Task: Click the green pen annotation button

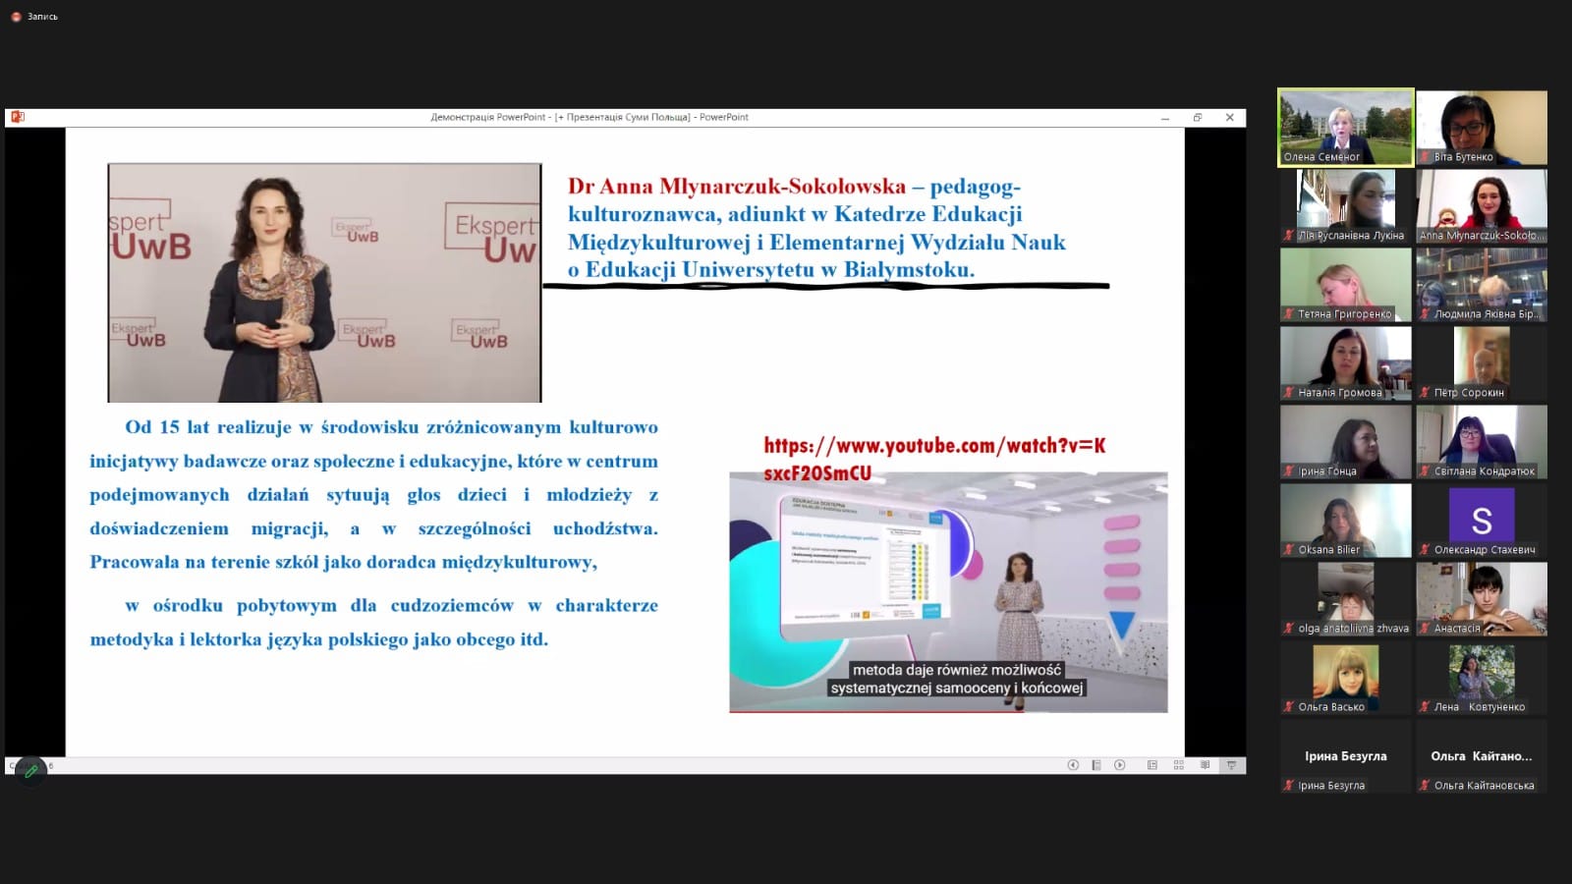Action: coord(30,771)
